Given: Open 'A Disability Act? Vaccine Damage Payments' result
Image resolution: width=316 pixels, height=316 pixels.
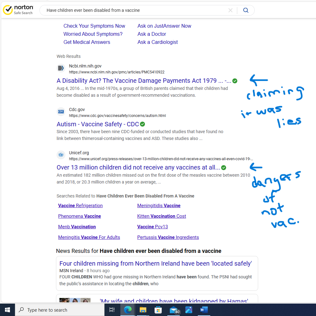Looking at the screenshot, I should pyautogui.click(x=144, y=81).
